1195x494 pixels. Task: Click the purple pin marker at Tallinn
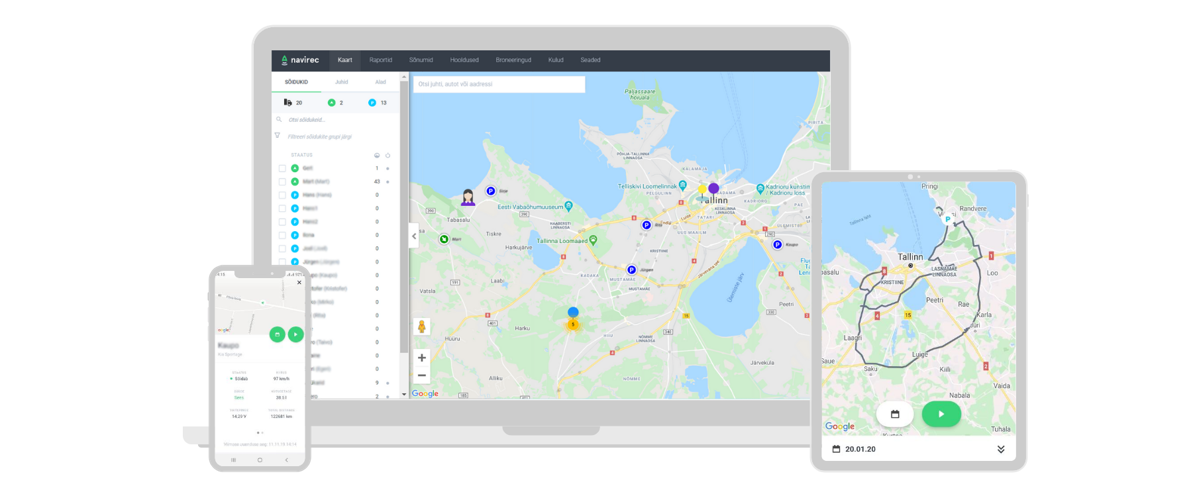[713, 189]
